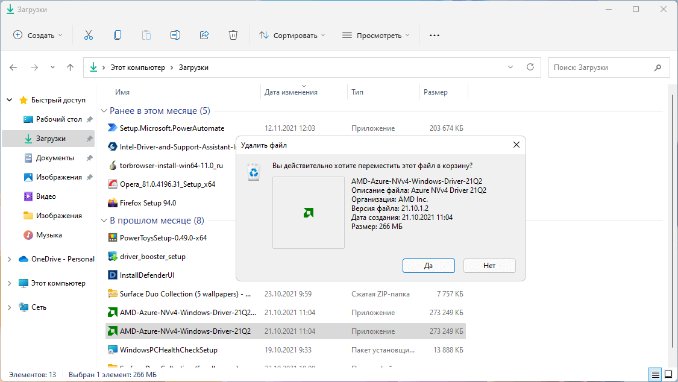Click the vertical scrollbar of the file list
The width and height of the screenshot is (678, 382).
672,221
